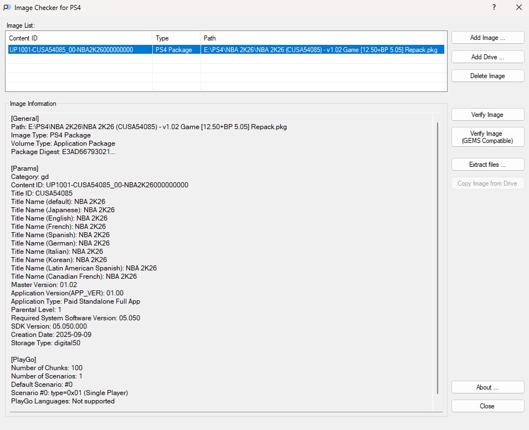Click the [General] section header text
Viewport: 529px width, 430px height.
click(25, 119)
